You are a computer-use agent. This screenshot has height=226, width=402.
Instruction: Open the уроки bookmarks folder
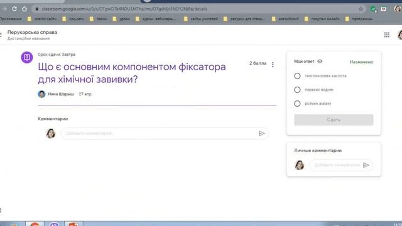pos(121,19)
